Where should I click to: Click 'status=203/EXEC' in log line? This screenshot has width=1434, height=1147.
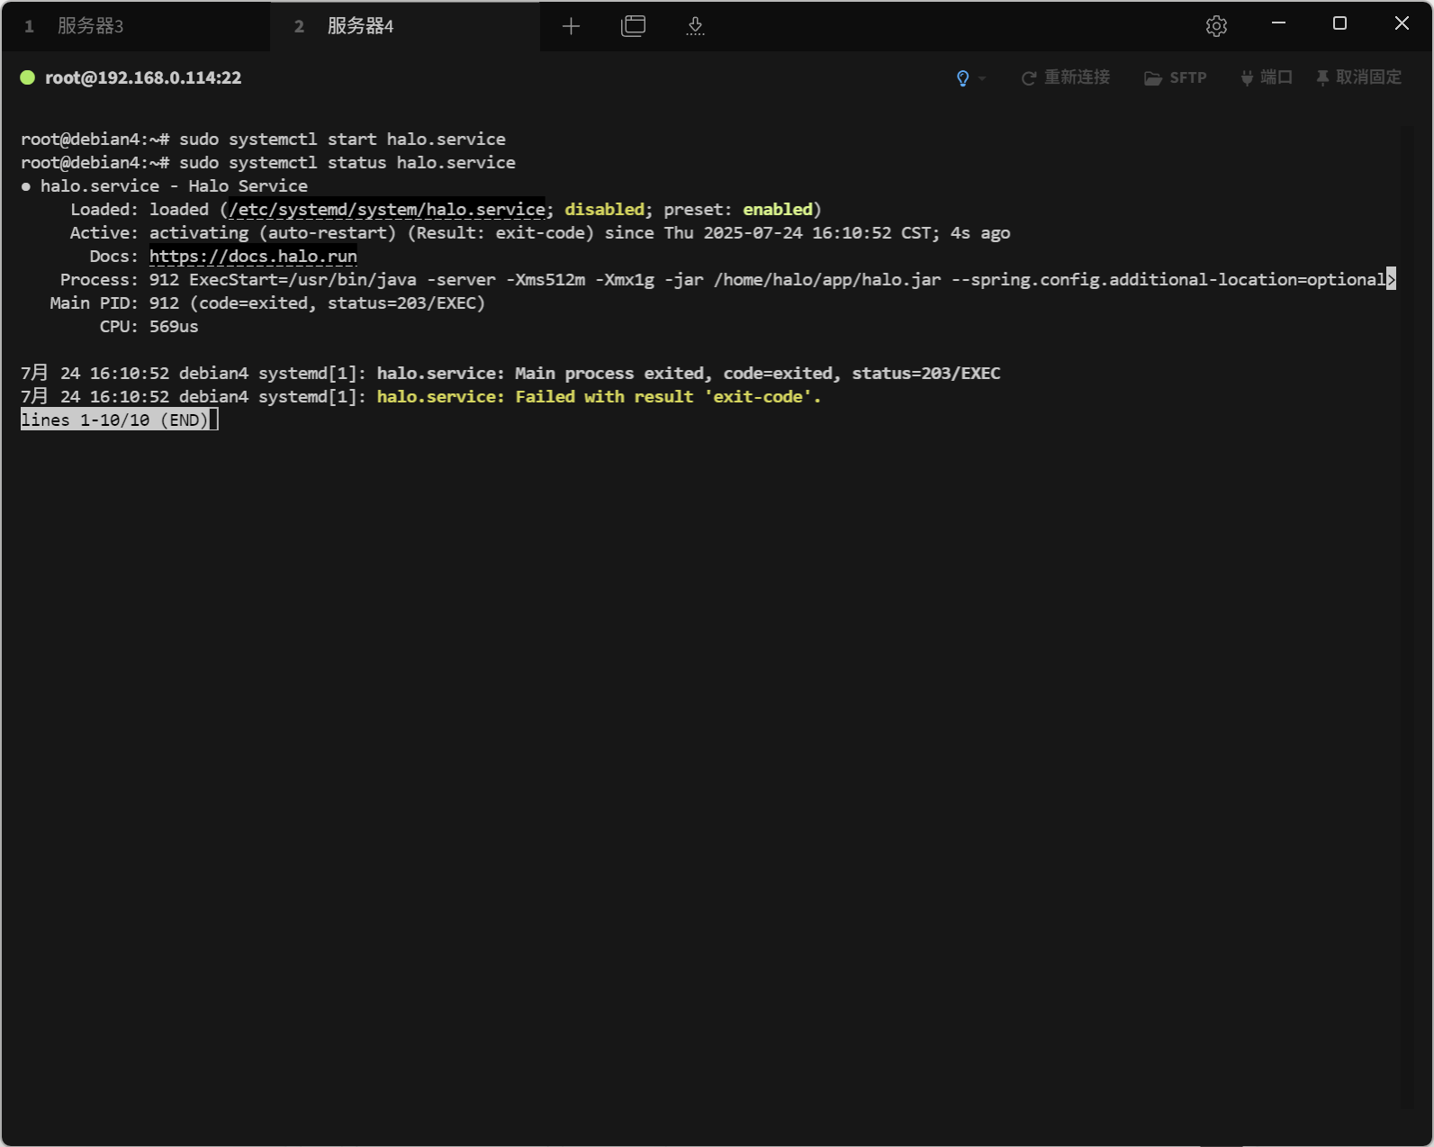click(926, 374)
